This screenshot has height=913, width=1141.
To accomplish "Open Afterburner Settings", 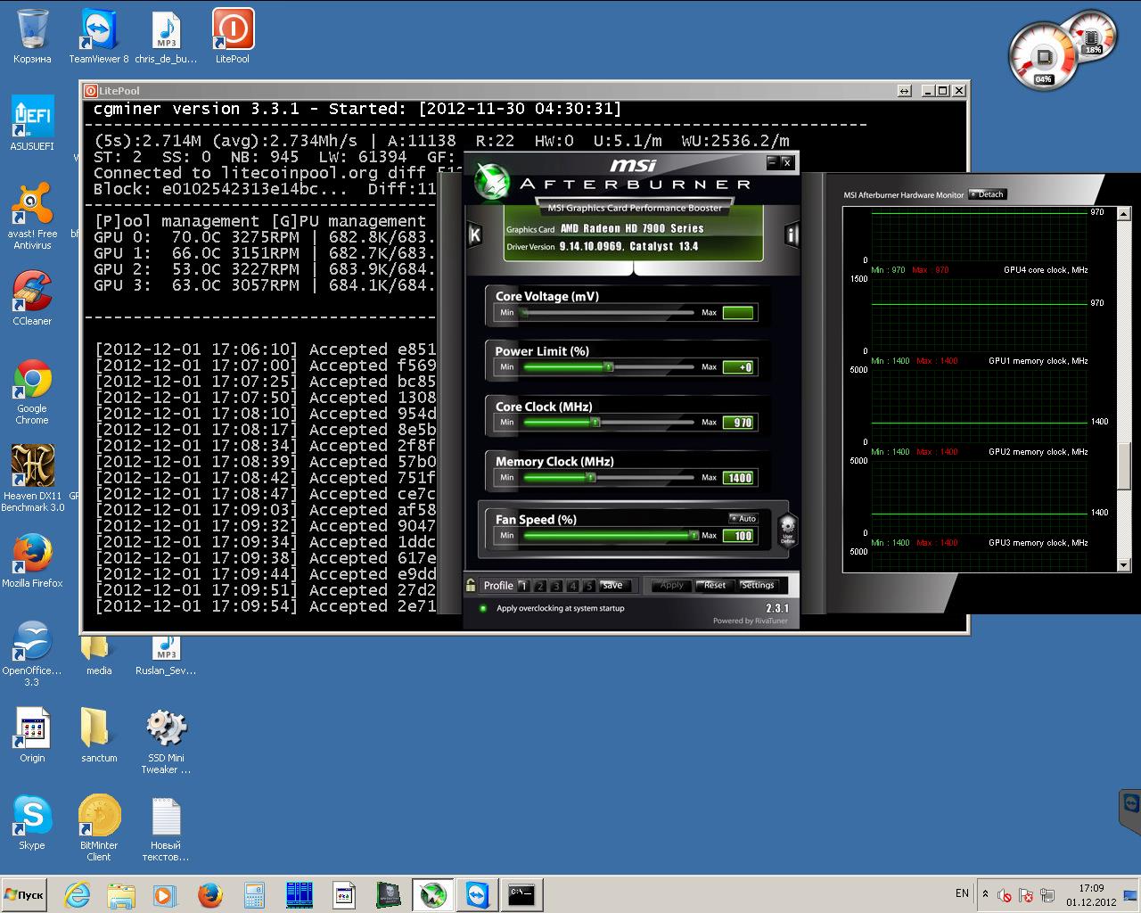I will click(758, 586).
